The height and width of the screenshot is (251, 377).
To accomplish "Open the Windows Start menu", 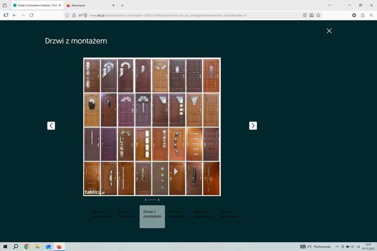I will [x=5, y=247].
